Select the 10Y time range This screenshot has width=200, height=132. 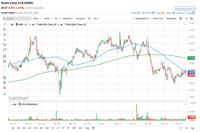(x=74, y=128)
